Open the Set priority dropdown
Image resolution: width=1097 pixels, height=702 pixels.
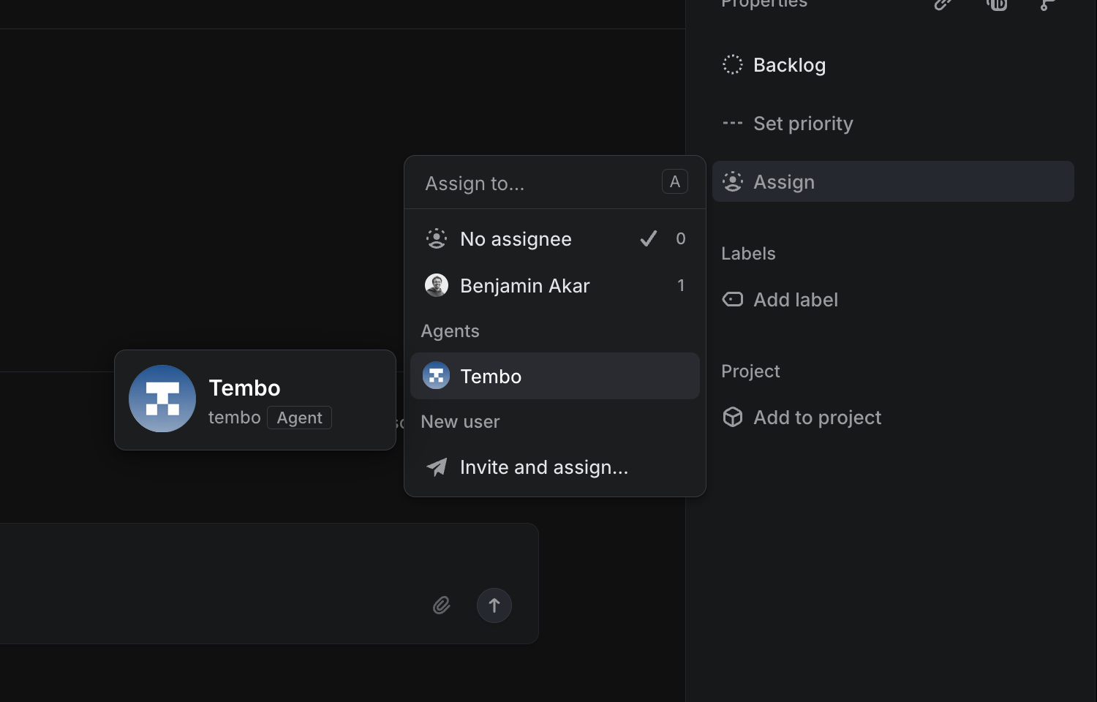pyautogui.click(x=788, y=124)
